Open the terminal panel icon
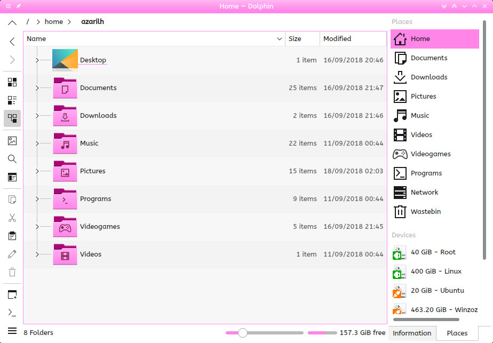493x343 pixels. (12, 313)
